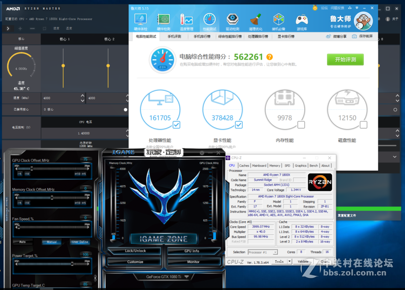Adjust the Power Target slider handle
This screenshot has width=405, height=290.
[x=72, y=264]
